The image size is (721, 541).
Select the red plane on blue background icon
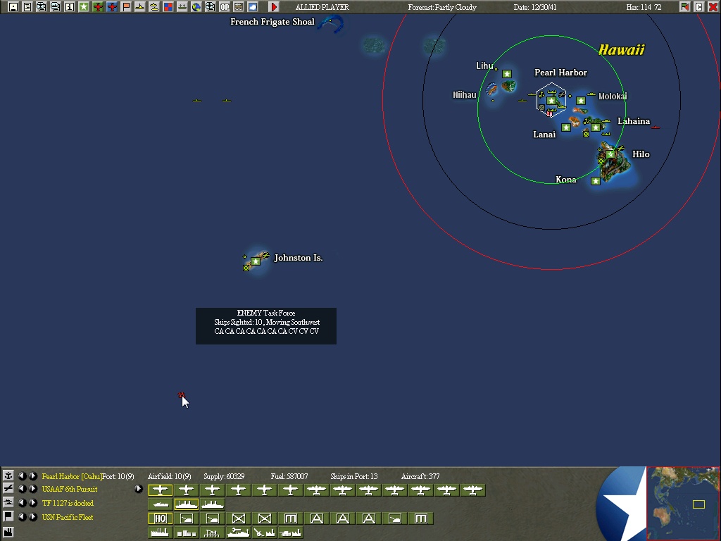pyautogui.click(x=112, y=7)
